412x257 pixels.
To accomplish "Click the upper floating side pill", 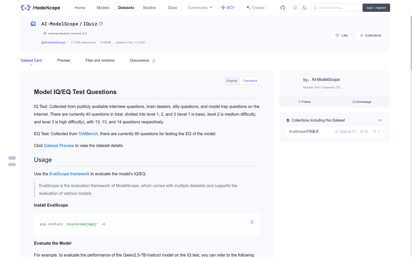I will click(x=12, y=158).
